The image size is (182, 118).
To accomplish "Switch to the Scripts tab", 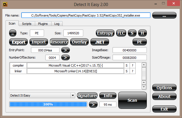I will coord(27,24).
